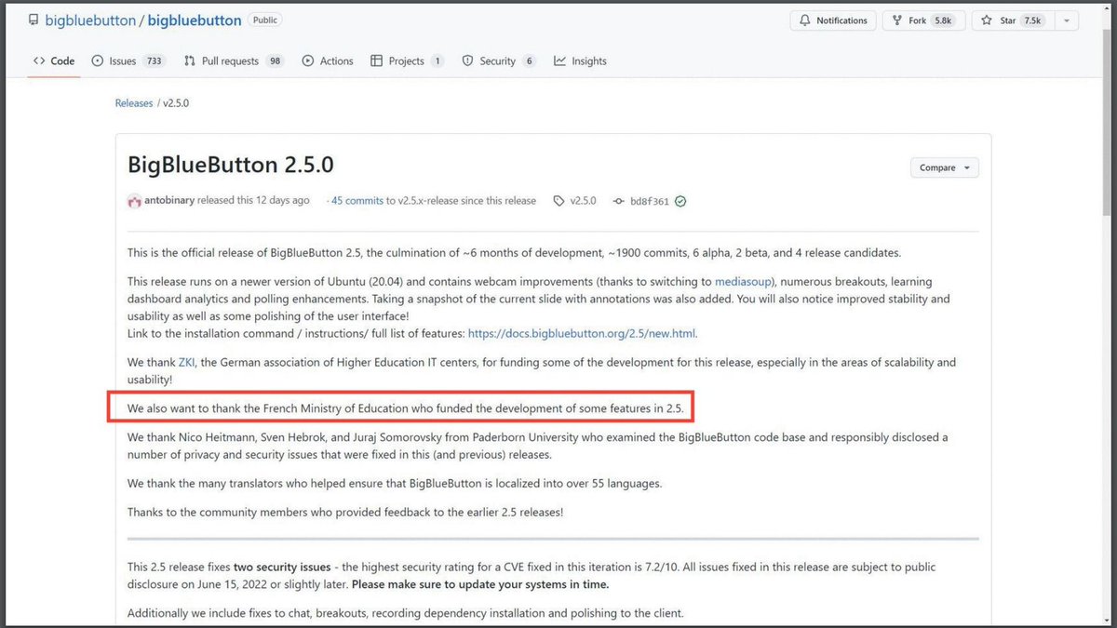This screenshot has width=1117, height=628.
Task: Click the Insights graph icon
Action: point(559,61)
